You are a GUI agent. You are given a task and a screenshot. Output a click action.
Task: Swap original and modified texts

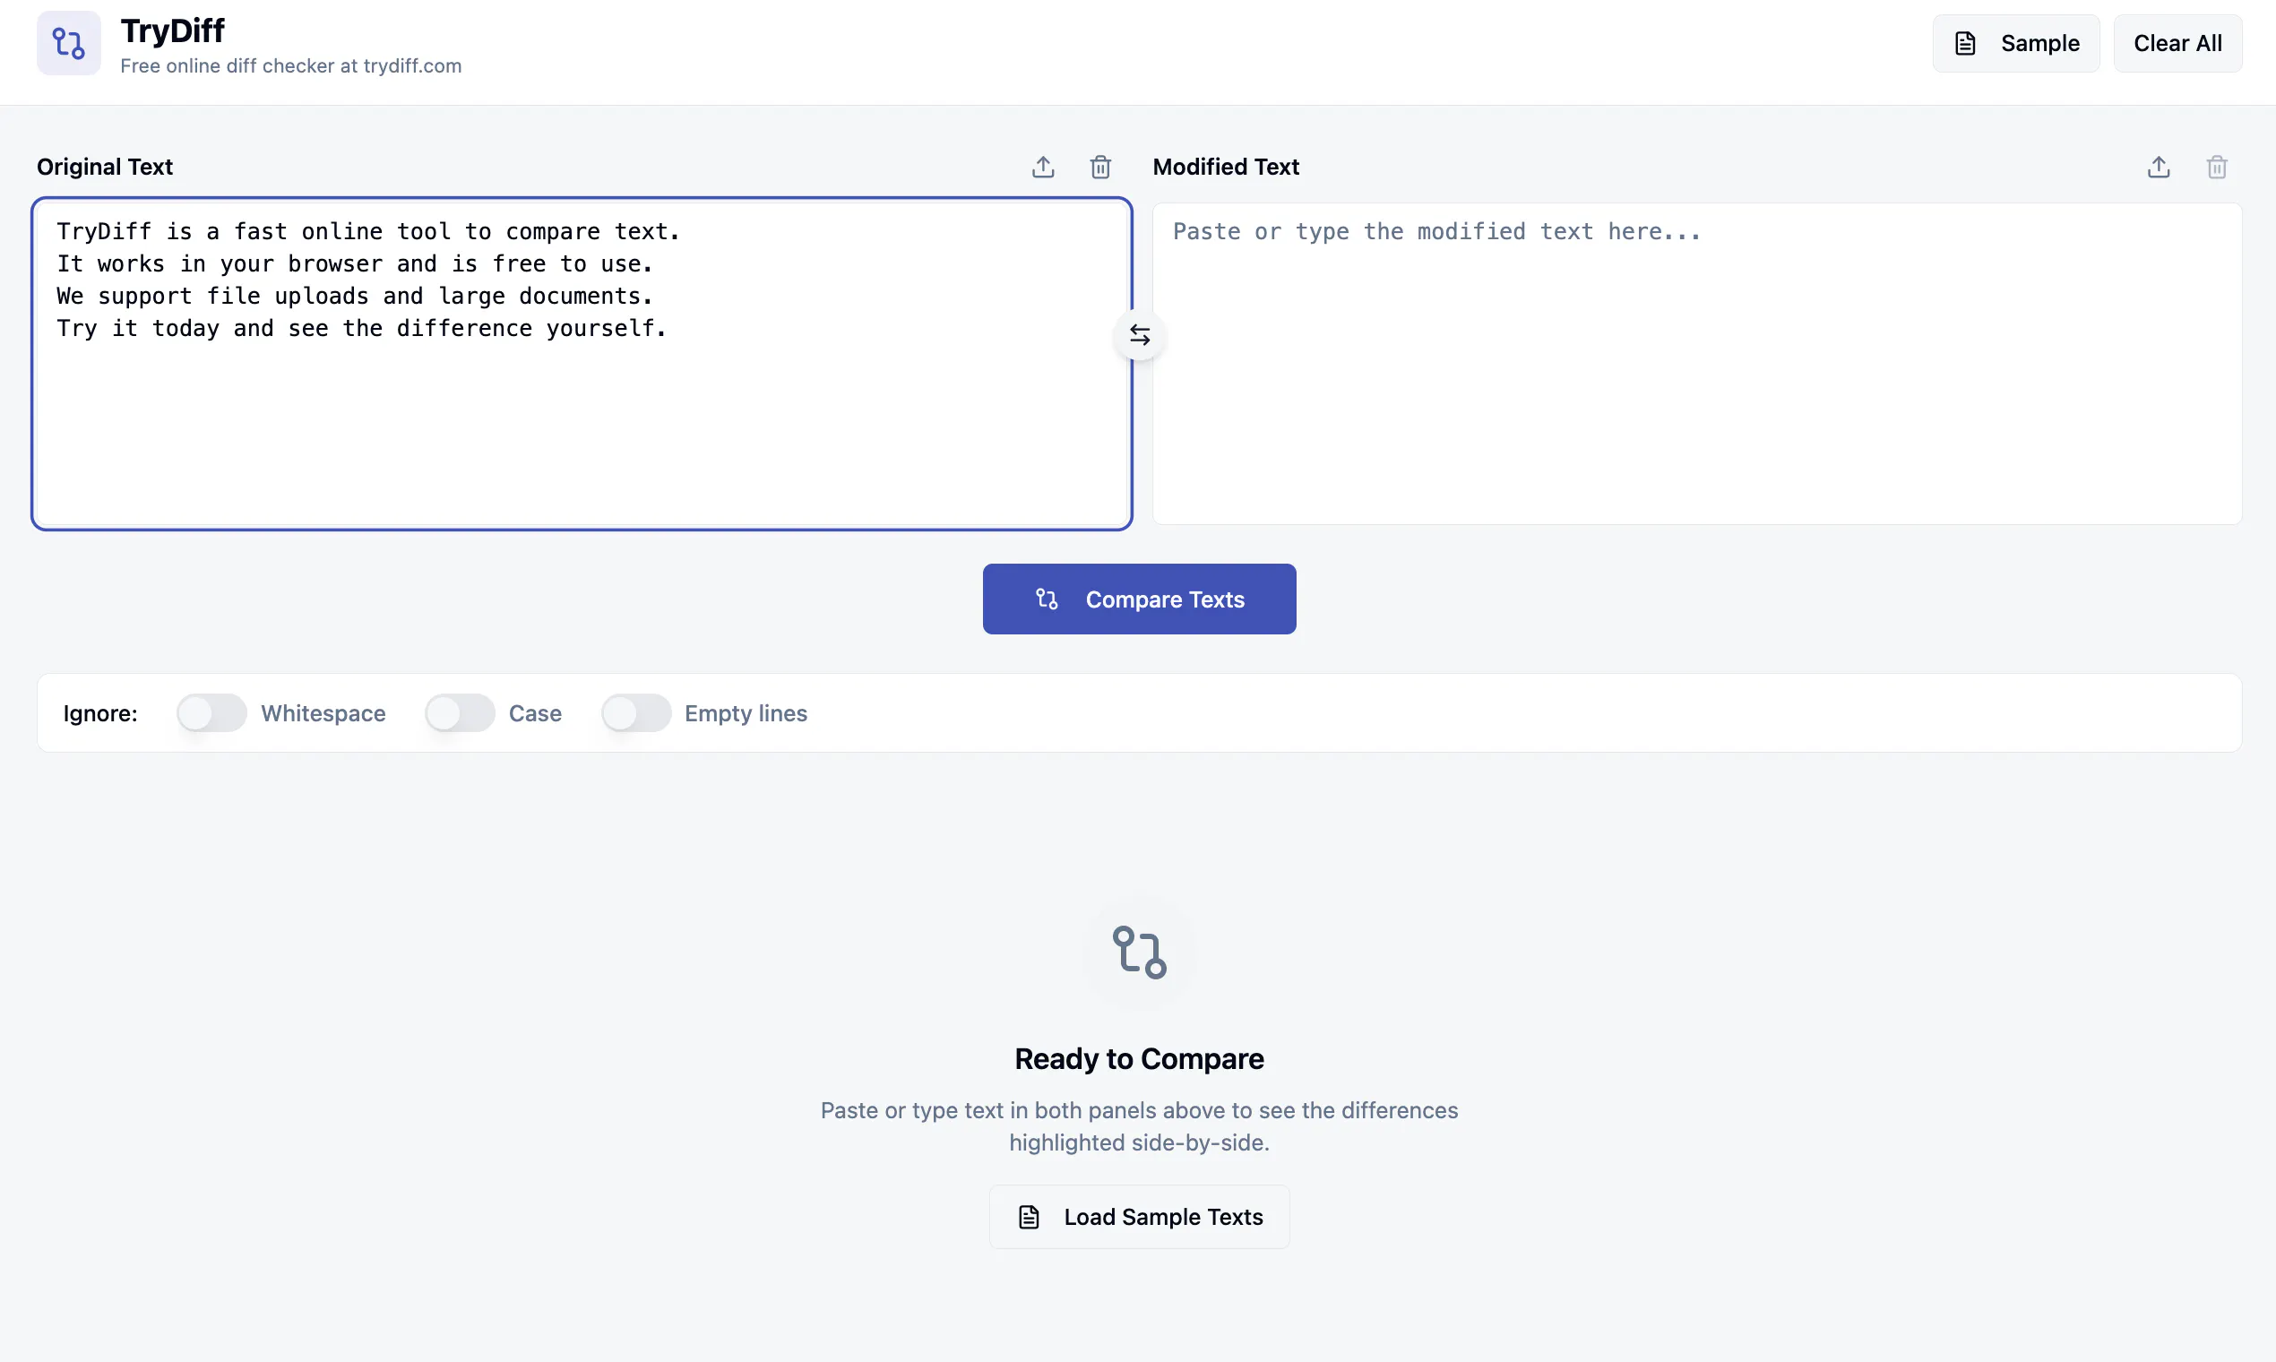point(1140,335)
